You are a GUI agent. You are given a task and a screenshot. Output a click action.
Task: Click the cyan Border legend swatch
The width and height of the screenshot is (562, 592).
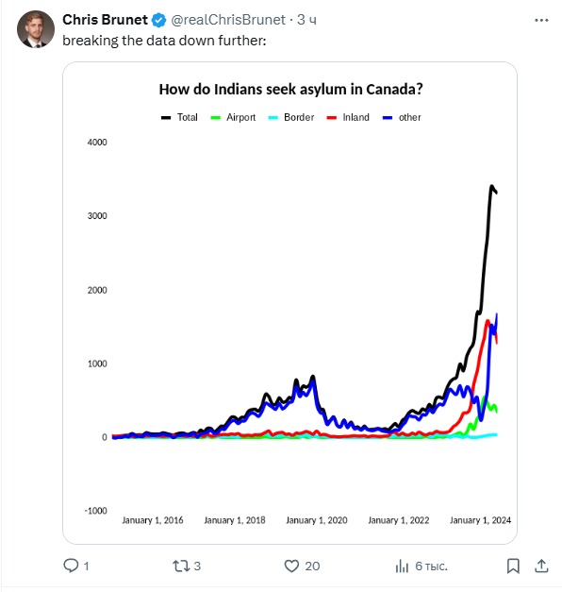tap(273, 118)
